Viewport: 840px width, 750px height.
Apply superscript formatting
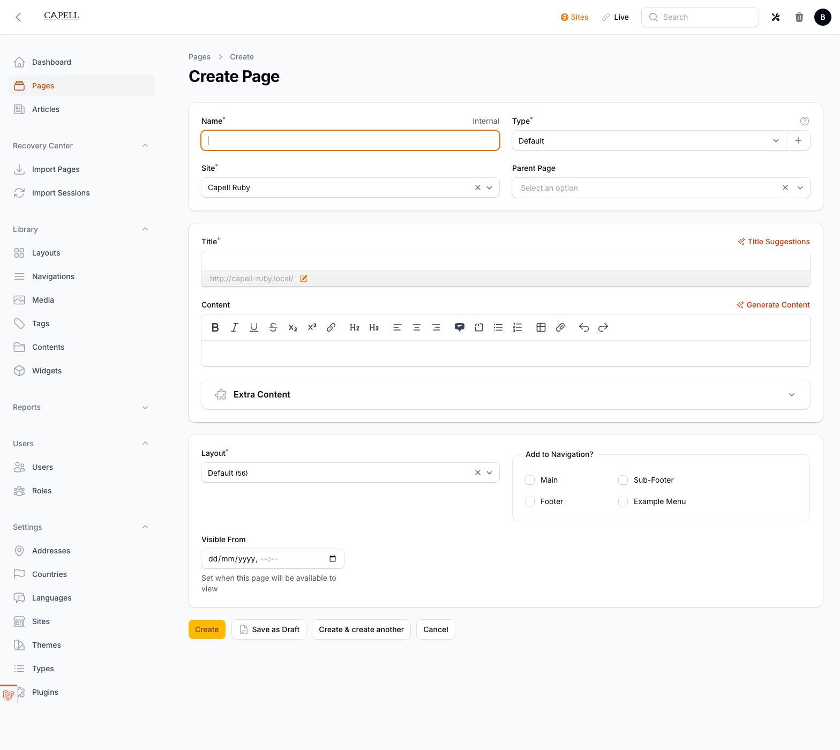tap(312, 327)
